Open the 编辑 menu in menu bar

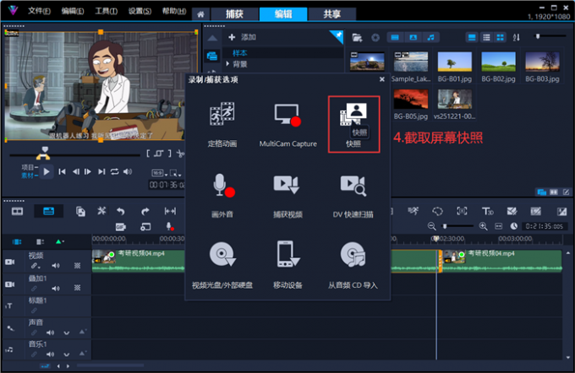point(72,11)
